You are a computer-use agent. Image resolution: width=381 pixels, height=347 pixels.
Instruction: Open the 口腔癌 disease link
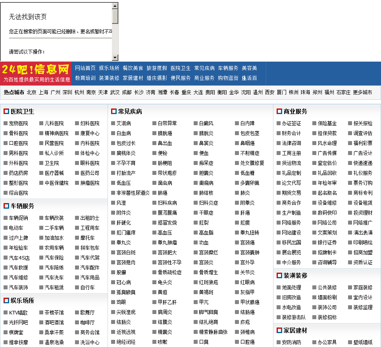(247, 342)
